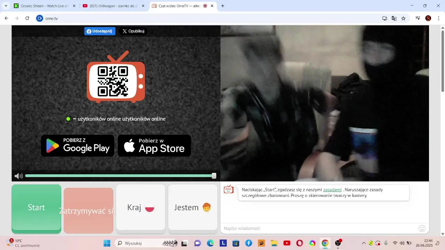Open the Wi-Fi network tray icon
This screenshot has height=250, width=445.
click(x=395, y=243)
